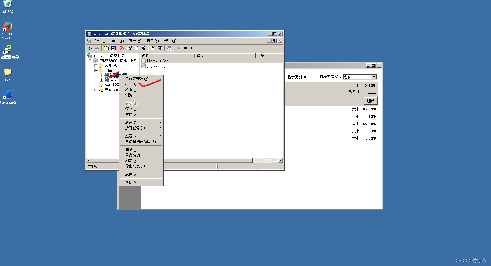Open 新建 submenu in context menu
491x266 pixels.
point(141,123)
